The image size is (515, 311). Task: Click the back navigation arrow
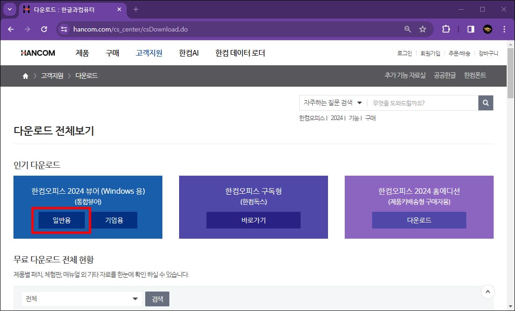pyautogui.click(x=11, y=29)
